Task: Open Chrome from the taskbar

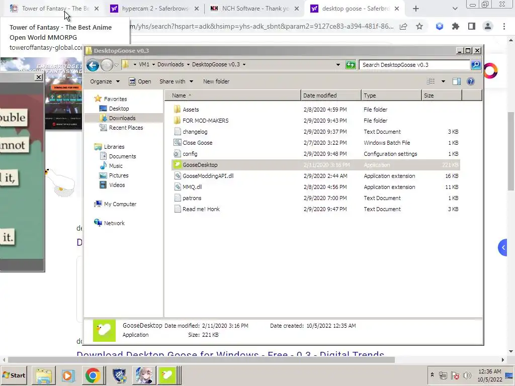Action: click(x=93, y=375)
